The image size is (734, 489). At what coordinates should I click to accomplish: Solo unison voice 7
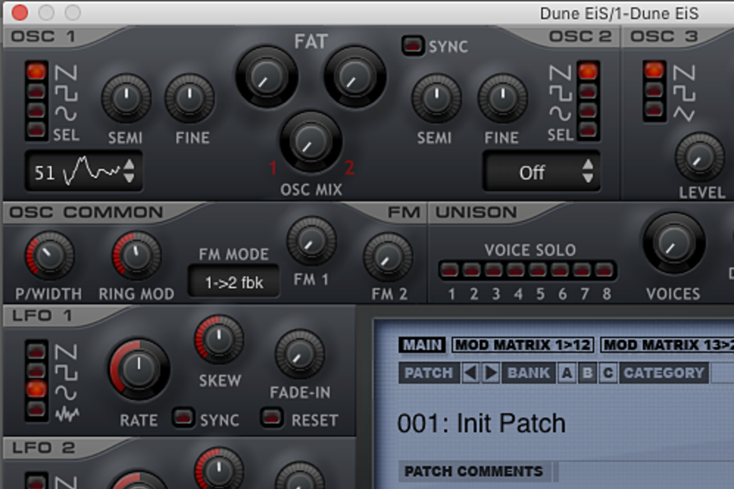pyautogui.click(x=582, y=270)
